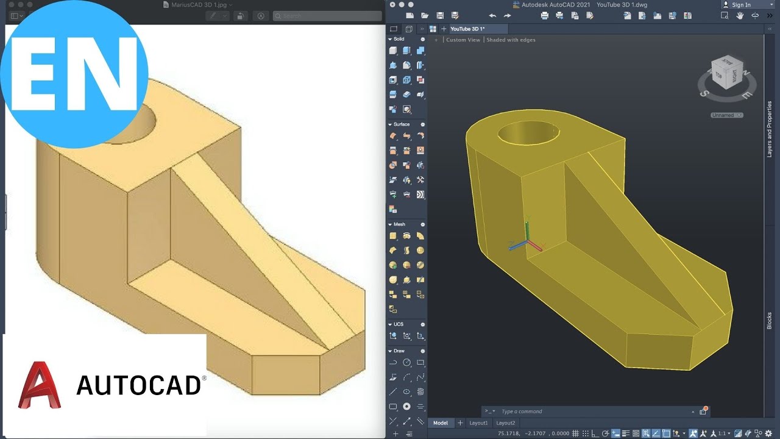
Task: Toggle snap mode dots in status bar
Action: 586,433
